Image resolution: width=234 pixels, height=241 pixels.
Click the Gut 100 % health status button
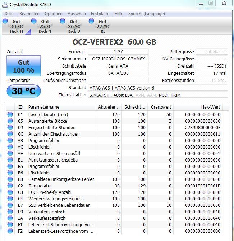24,66
